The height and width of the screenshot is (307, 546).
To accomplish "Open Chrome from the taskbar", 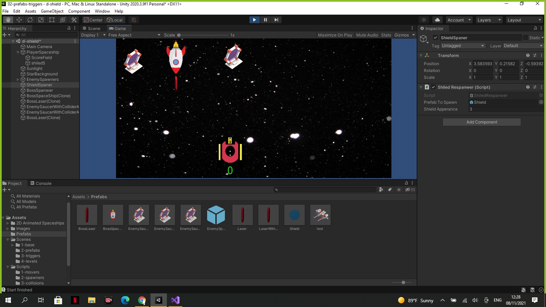I will pyautogui.click(x=142, y=300).
